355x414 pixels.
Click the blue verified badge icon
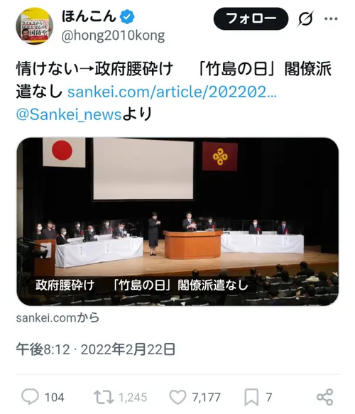click(127, 16)
